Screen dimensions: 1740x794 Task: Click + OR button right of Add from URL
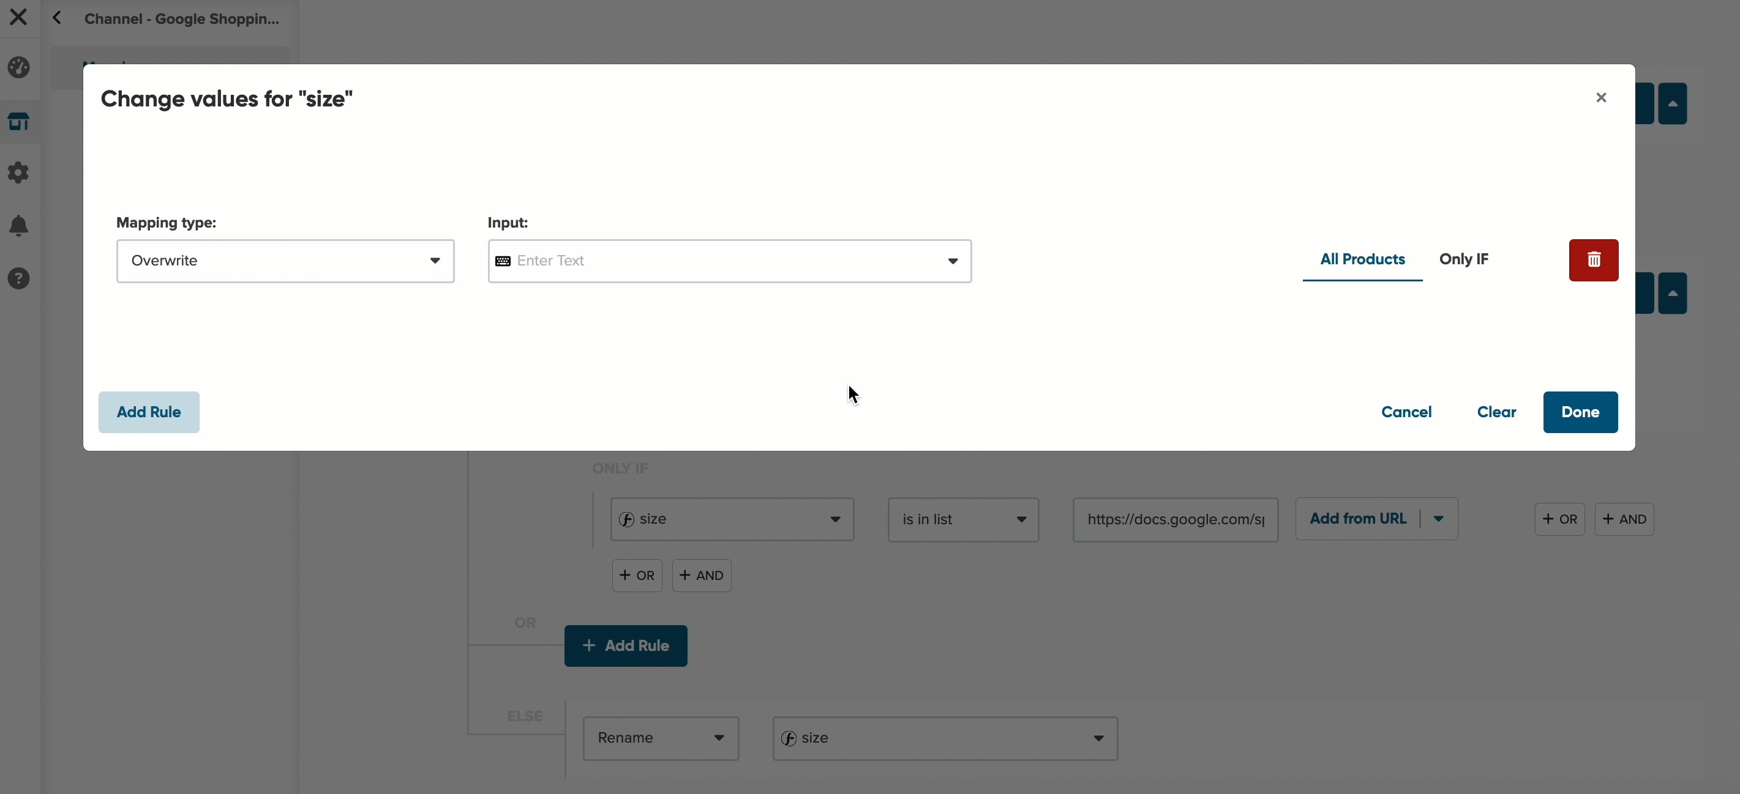click(1559, 519)
